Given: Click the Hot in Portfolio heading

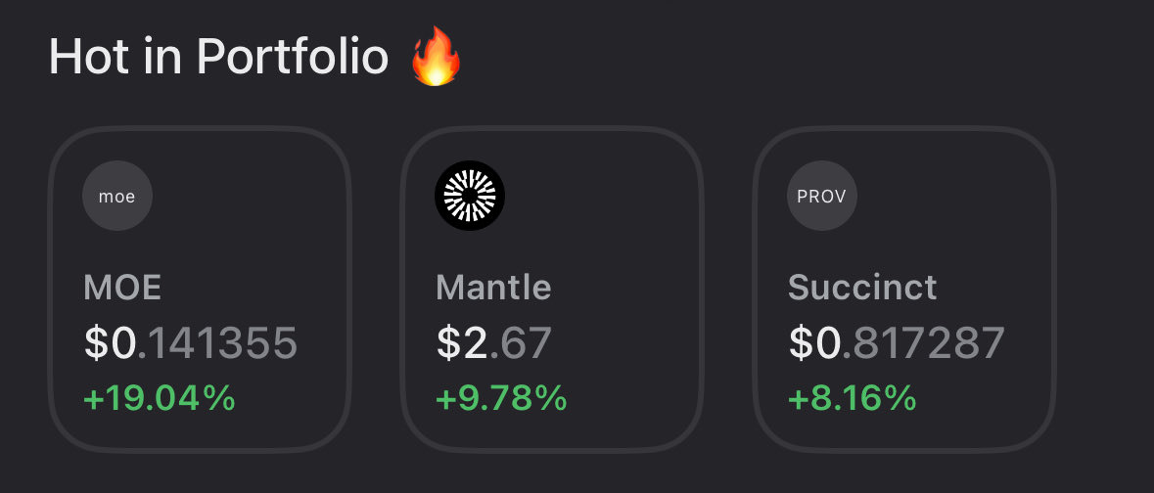Looking at the screenshot, I should point(218,58).
